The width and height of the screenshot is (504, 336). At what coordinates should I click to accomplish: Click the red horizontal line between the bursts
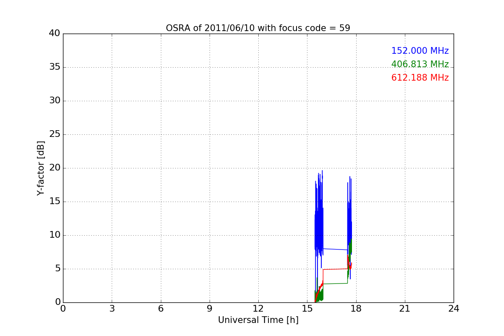[x=335, y=269]
